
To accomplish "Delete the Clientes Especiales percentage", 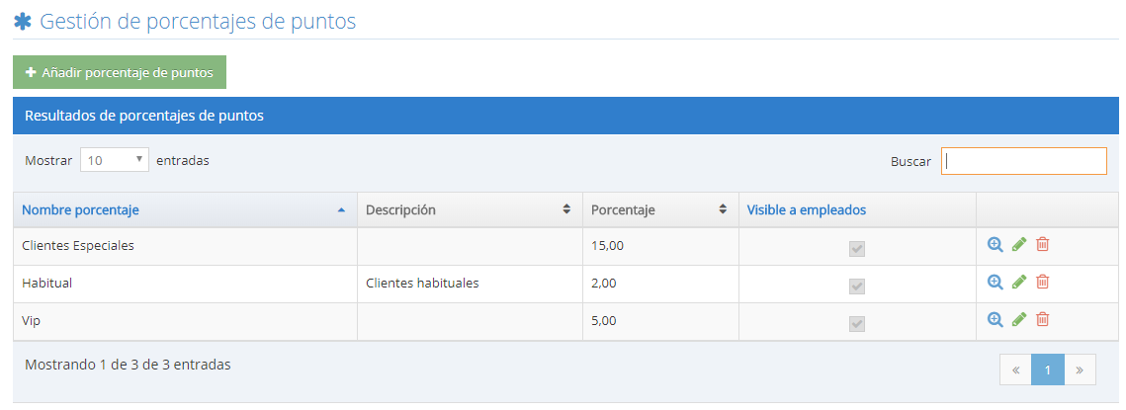I will 1042,244.
